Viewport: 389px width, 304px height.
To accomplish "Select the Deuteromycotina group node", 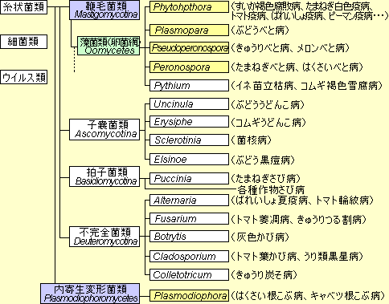I will [104, 237].
